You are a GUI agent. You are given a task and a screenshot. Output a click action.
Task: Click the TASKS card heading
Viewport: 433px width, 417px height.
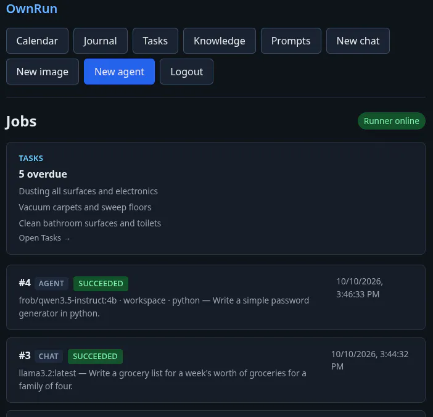[x=31, y=159]
